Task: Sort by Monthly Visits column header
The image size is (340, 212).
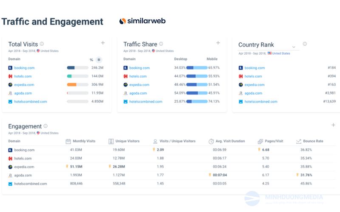Action: click(84, 141)
